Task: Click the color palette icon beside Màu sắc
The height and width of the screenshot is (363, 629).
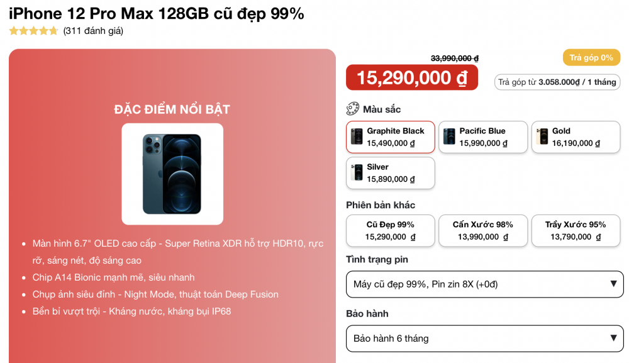Action: (x=353, y=109)
